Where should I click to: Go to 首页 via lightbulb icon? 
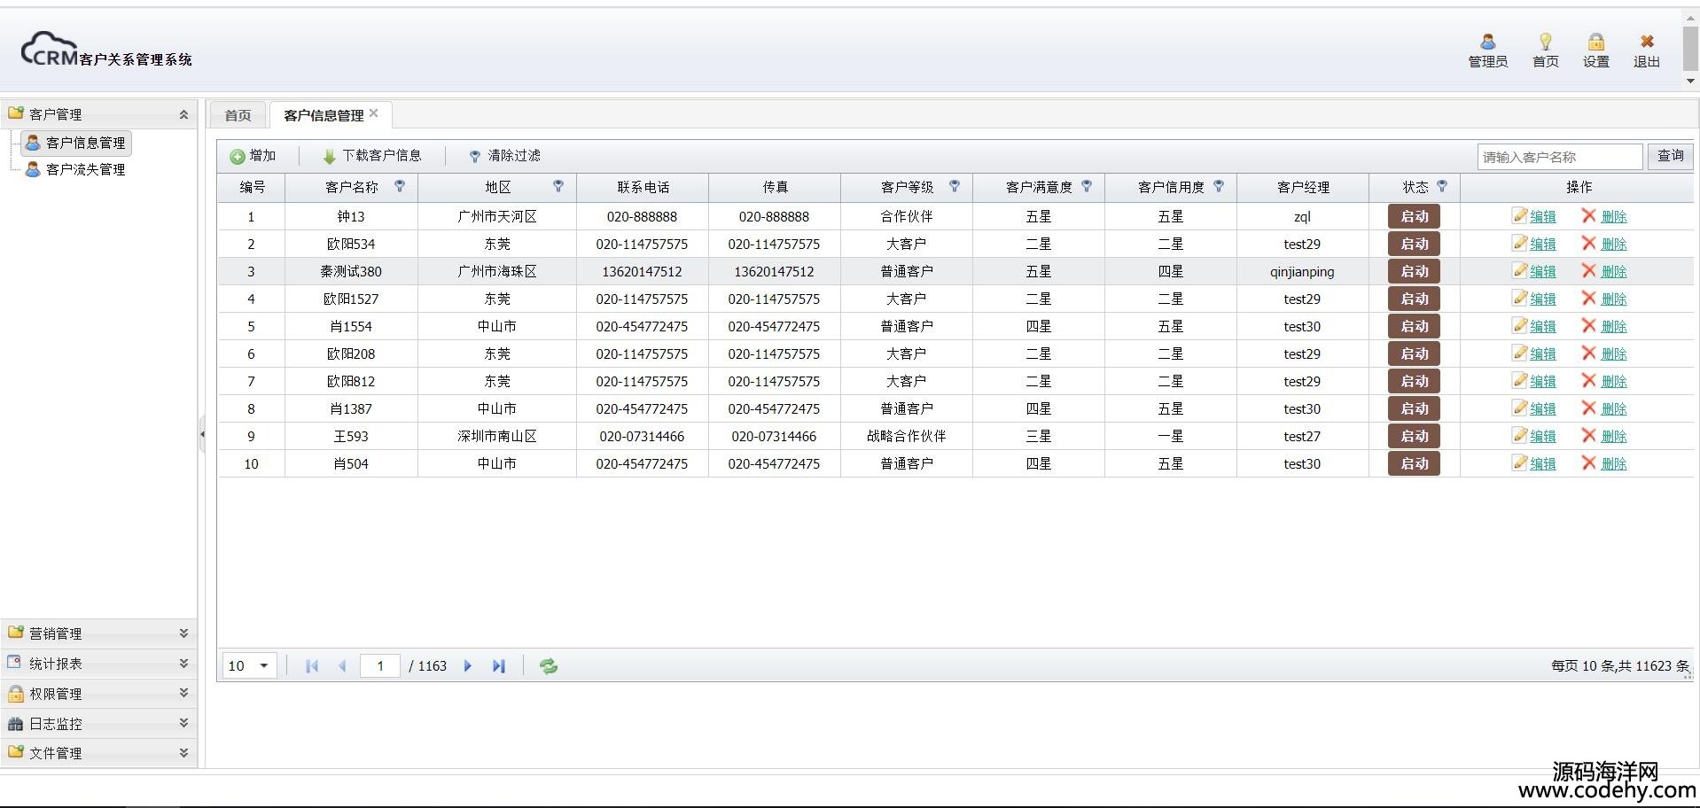[x=1545, y=42]
